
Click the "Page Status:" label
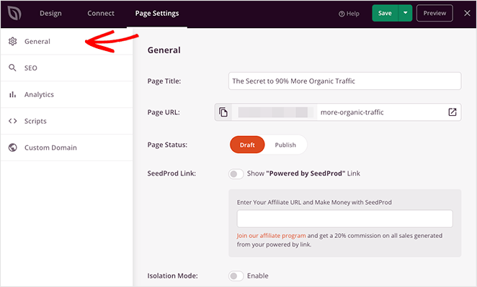pos(167,145)
